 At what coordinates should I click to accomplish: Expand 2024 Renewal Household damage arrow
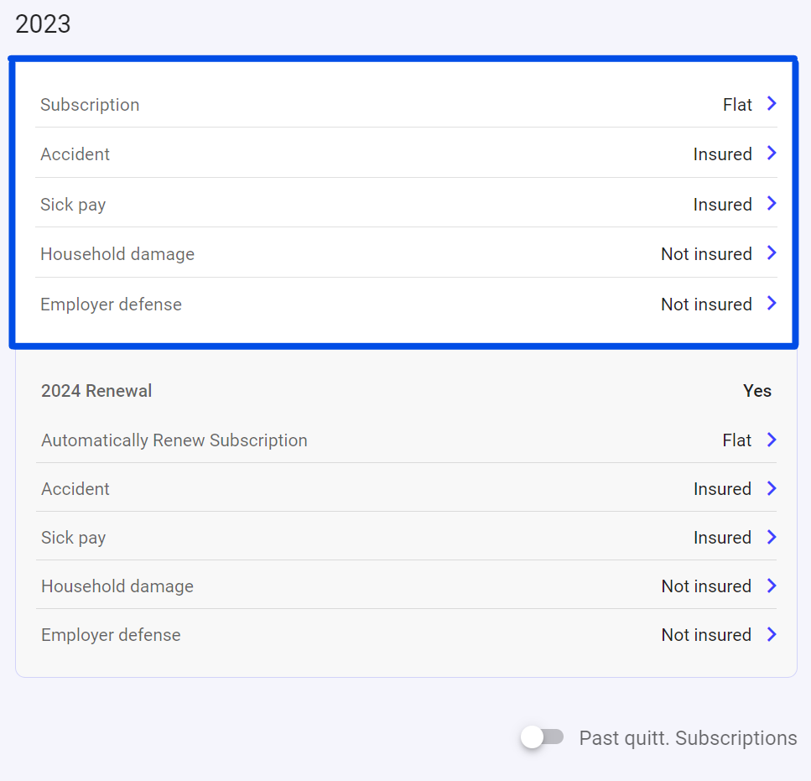click(x=772, y=586)
